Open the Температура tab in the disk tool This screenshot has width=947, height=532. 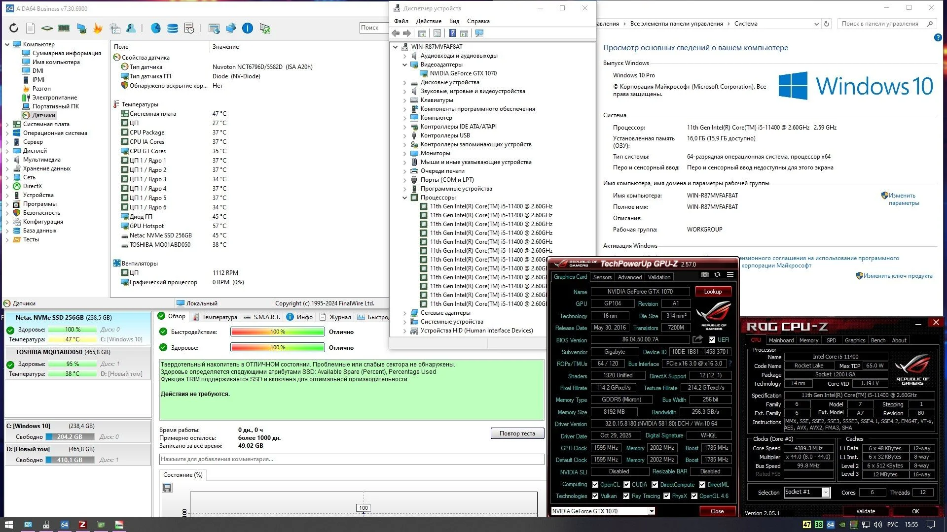[x=215, y=317]
